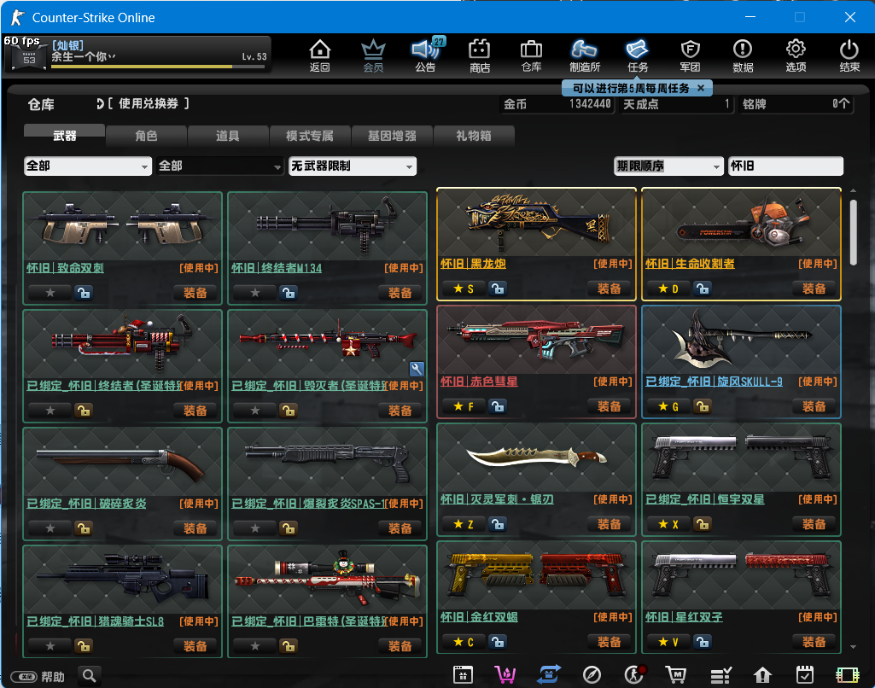Toggle lock on 怀旧|金红双蝎
The height and width of the screenshot is (688, 875).
(x=497, y=642)
